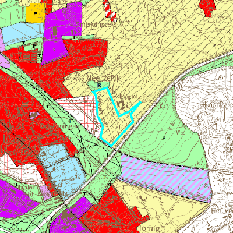Screen dimensions: 233x233
Task: Click the 'Hooghof' farm label
Action: [x=128, y=96]
